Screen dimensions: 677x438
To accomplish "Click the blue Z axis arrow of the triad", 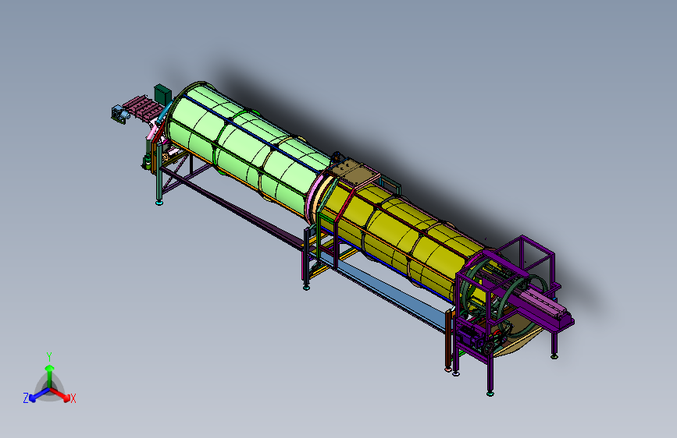I will click(x=39, y=394).
